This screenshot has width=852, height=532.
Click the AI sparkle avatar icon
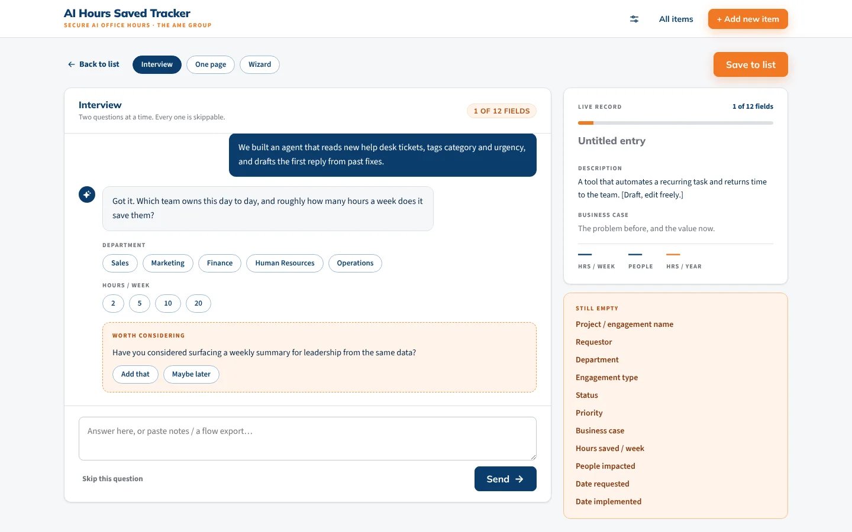click(87, 194)
